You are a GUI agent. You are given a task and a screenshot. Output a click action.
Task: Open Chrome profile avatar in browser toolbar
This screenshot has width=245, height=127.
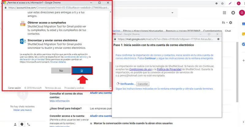point(239,3)
